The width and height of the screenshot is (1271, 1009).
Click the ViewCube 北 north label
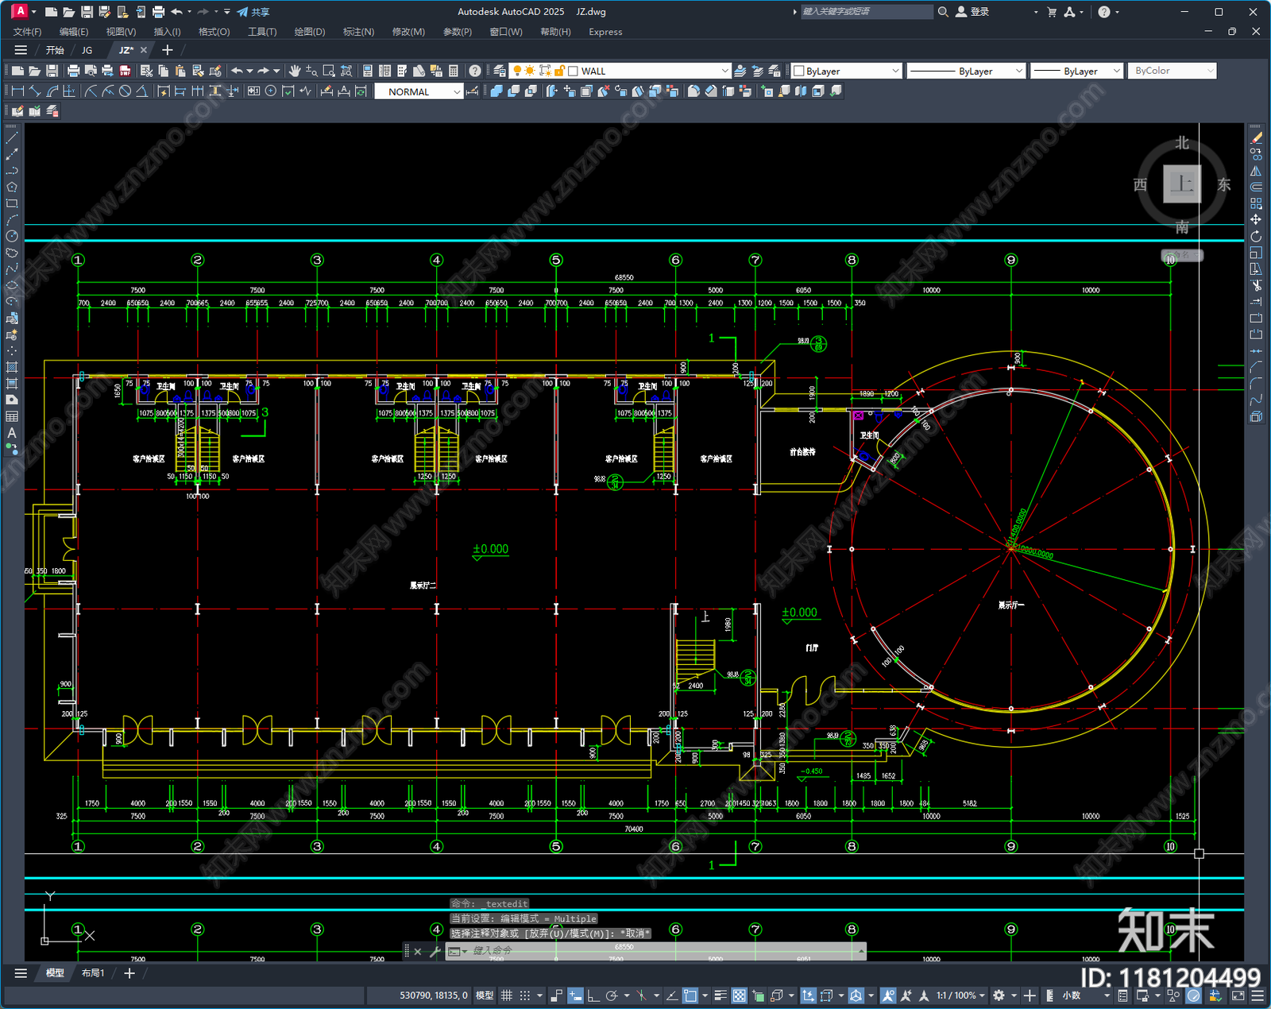1182,143
